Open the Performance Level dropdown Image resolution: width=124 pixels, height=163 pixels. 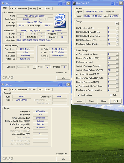117,62
